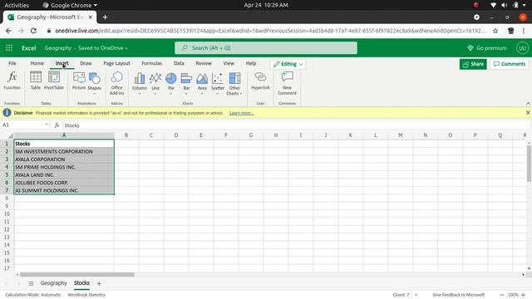
Task: Add a new worksheet
Action: coord(99,283)
